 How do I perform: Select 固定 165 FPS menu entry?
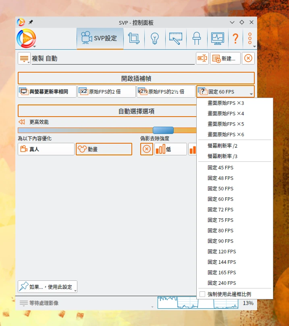click(235, 273)
